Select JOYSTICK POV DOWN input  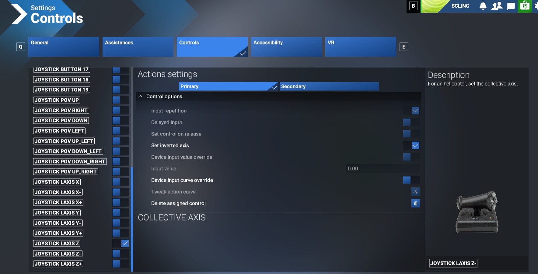click(x=61, y=121)
